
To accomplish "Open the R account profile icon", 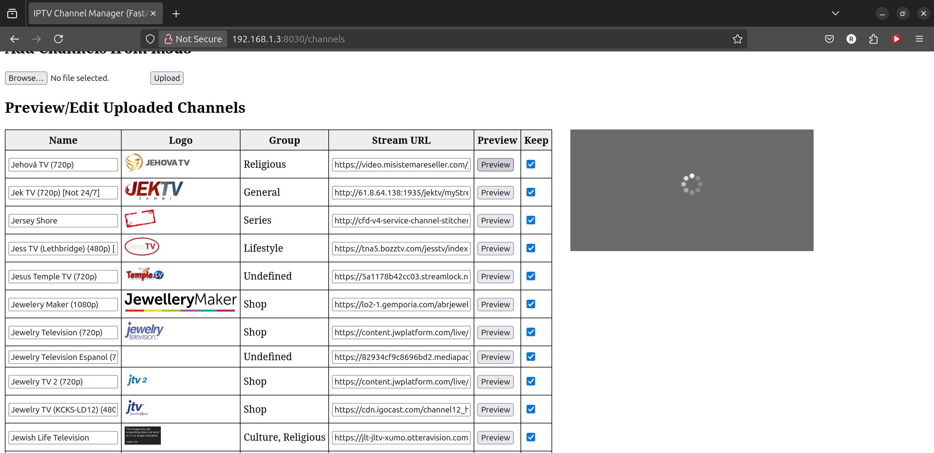I will tap(851, 39).
